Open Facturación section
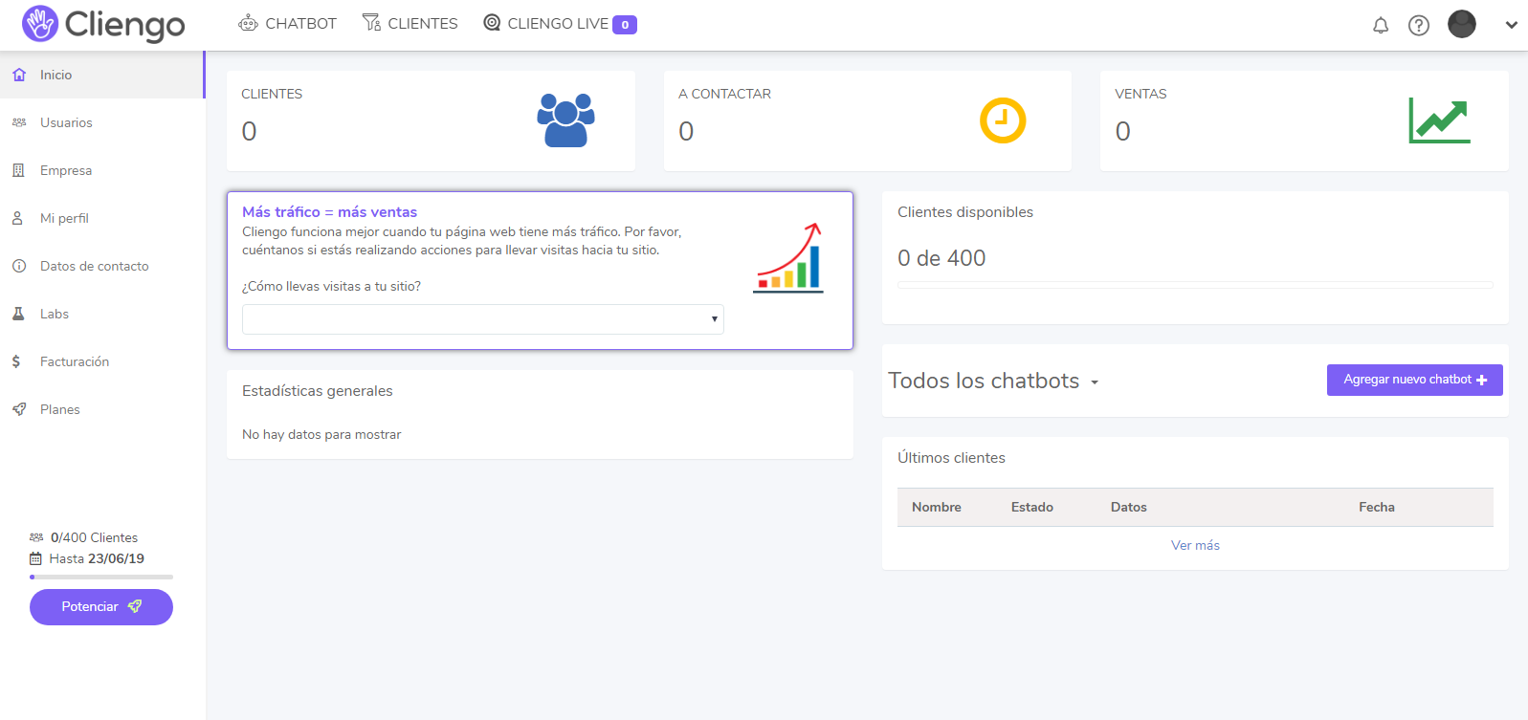1528x720 pixels. (x=101, y=361)
